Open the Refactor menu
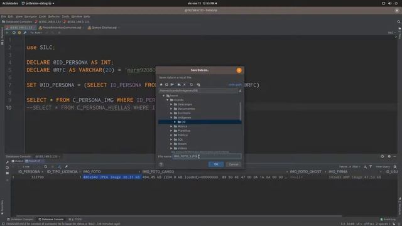 click(x=54, y=16)
